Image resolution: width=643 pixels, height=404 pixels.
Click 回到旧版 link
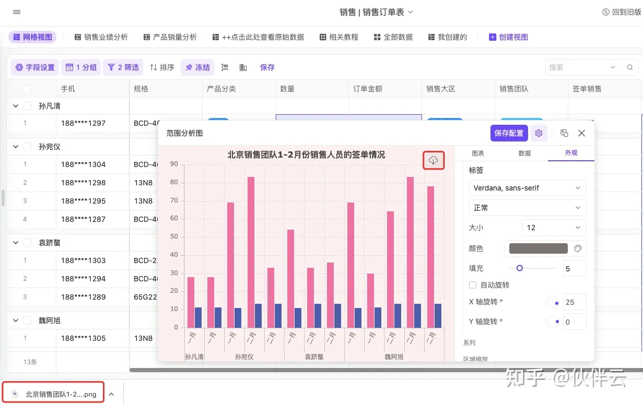coord(622,12)
